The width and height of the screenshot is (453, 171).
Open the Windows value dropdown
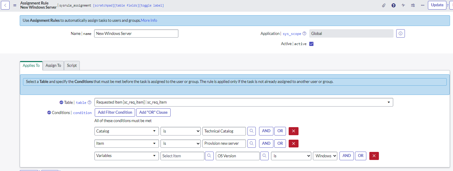[x=325, y=156]
